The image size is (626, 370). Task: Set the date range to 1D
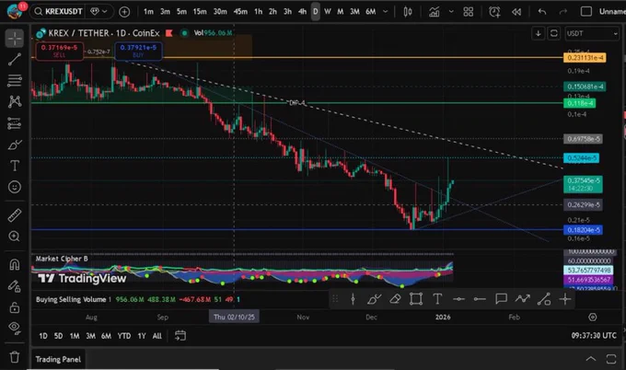coord(43,336)
